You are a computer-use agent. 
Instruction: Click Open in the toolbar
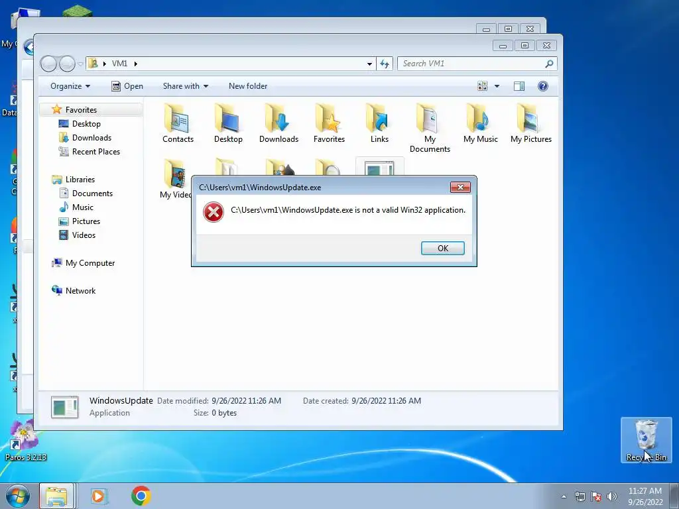[127, 86]
